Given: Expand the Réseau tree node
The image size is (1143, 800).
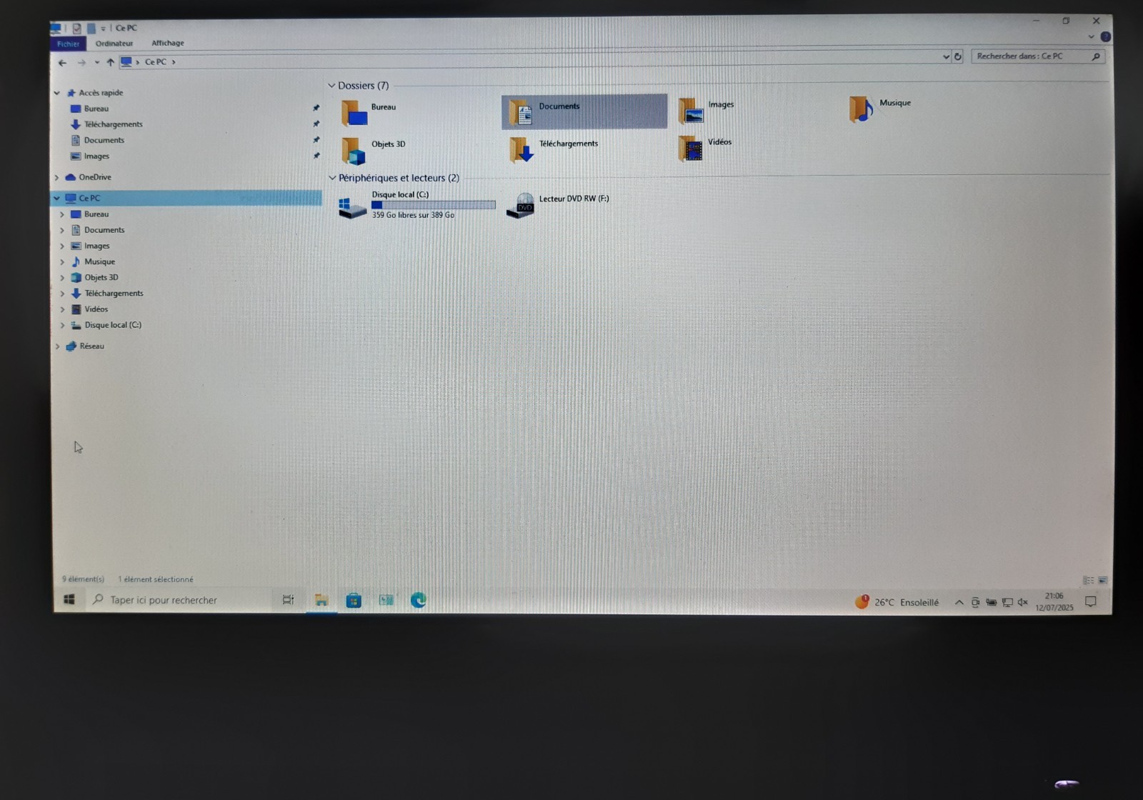Looking at the screenshot, I should pos(57,346).
